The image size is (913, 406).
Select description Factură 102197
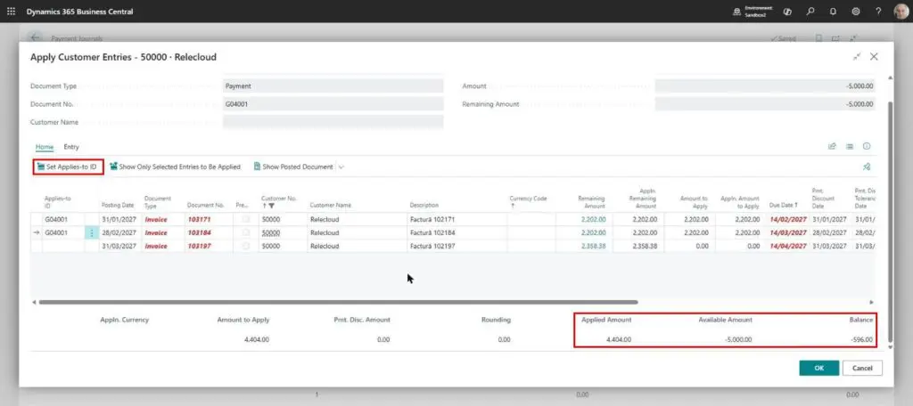click(432, 246)
